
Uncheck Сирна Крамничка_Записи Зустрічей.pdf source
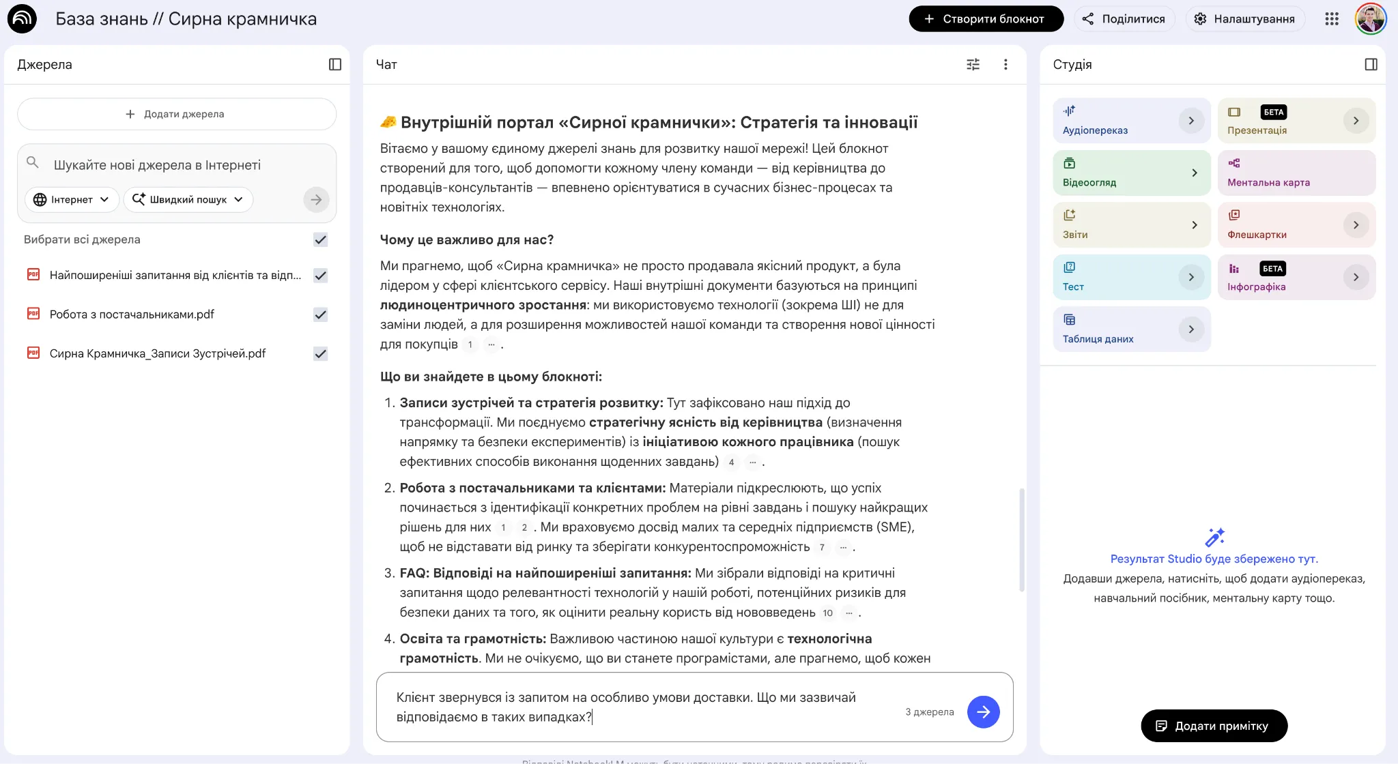pos(320,353)
